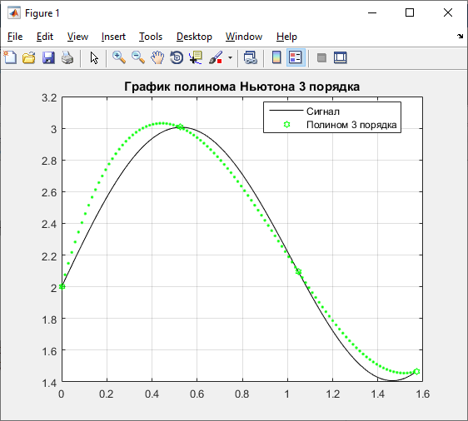Close the Figure 1 window
The width and height of the screenshot is (468, 421).
(448, 12)
